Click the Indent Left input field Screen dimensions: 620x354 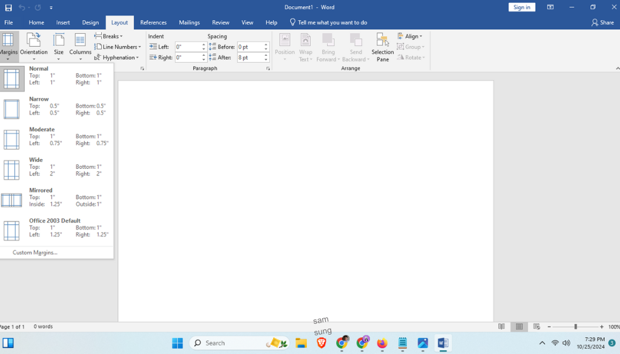pos(188,47)
